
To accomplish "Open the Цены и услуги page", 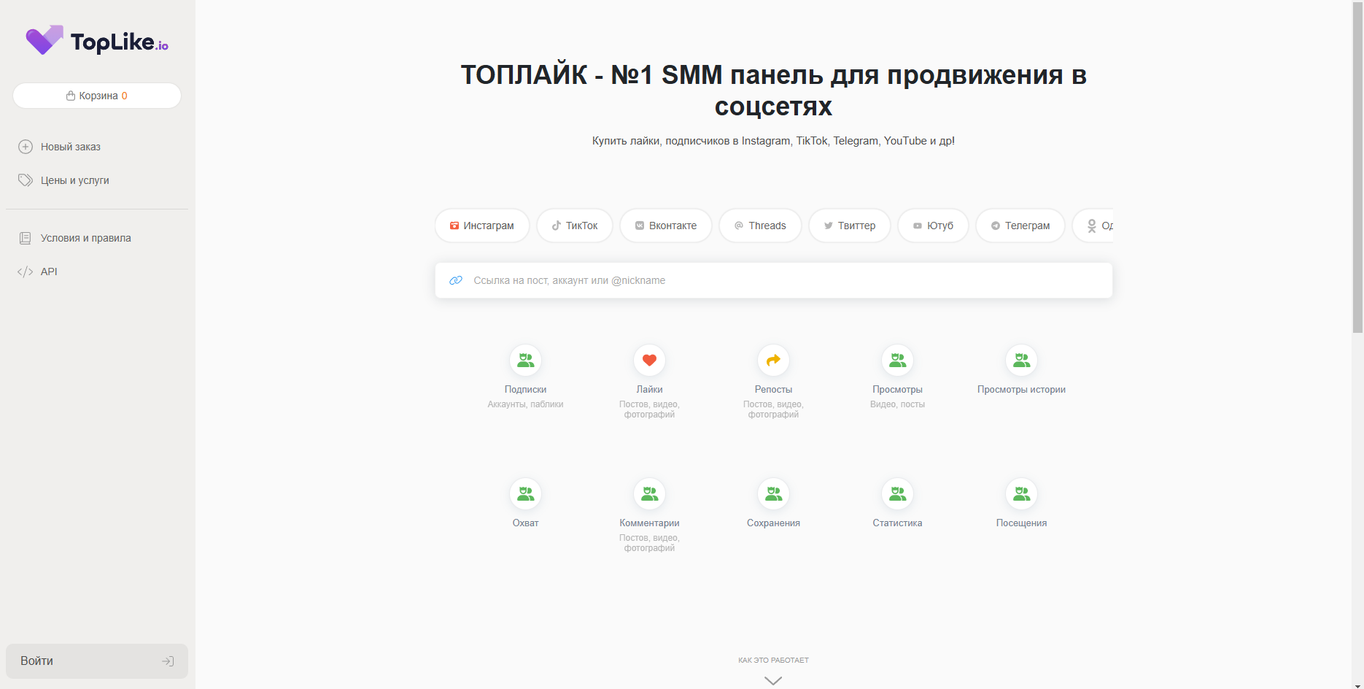I will tap(75, 180).
